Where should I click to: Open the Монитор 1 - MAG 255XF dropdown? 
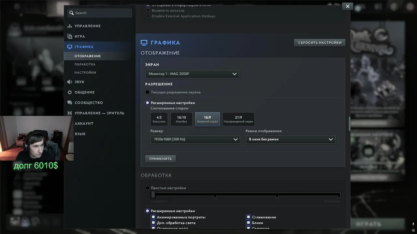point(192,74)
